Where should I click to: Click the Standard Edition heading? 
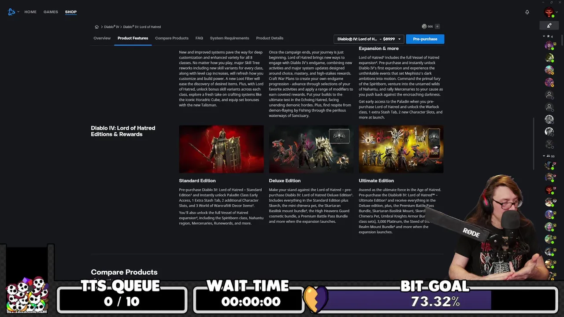(197, 181)
